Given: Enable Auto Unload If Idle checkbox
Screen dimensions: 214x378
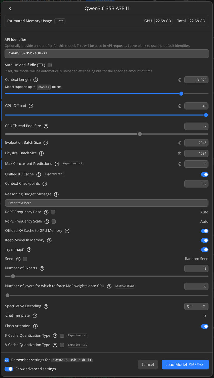Looking at the screenshot, I should [50, 65].
